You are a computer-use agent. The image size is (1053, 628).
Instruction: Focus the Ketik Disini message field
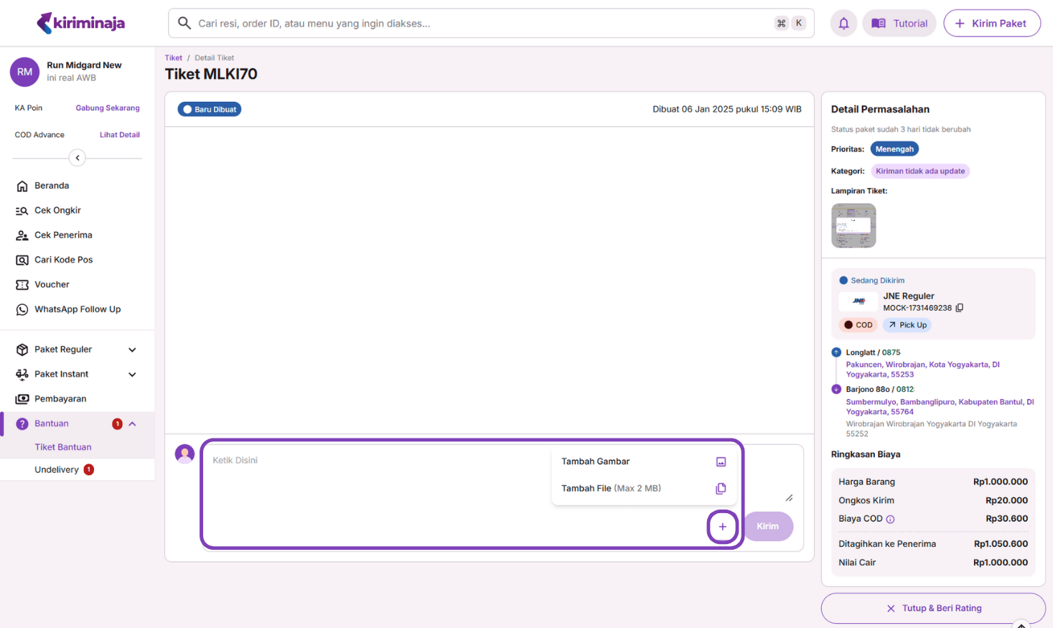point(373,474)
